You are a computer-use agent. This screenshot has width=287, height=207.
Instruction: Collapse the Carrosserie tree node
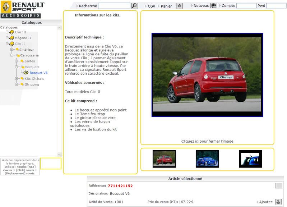tap(12, 55)
